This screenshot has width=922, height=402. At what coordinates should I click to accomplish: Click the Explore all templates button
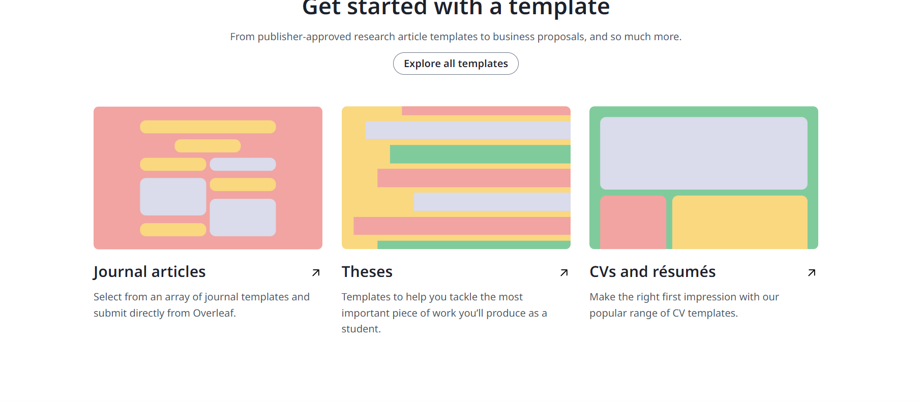tap(456, 64)
